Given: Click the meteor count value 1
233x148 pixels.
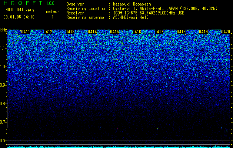Looking at the screenshot, I should 53,17.
